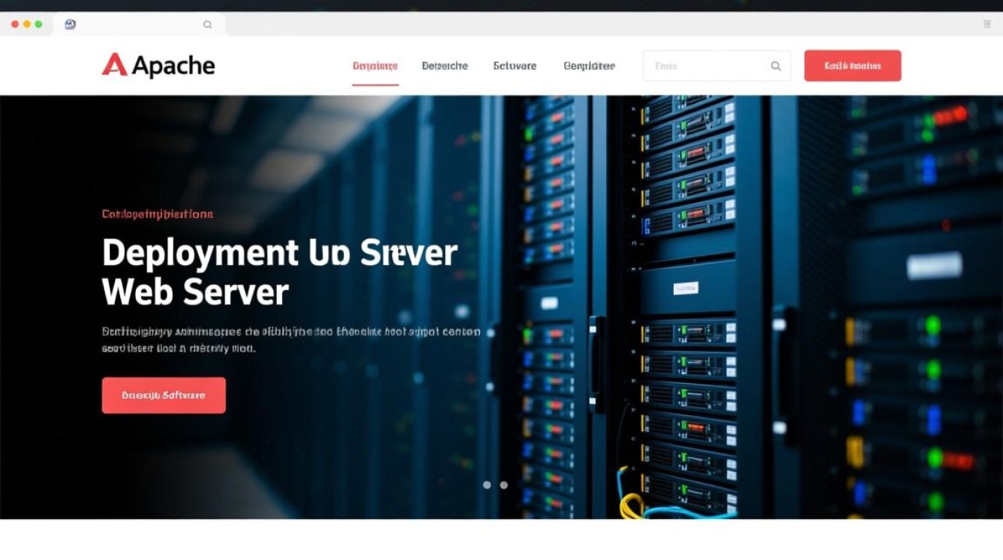Click the yellow minimize window dot

(x=27, y=25)
